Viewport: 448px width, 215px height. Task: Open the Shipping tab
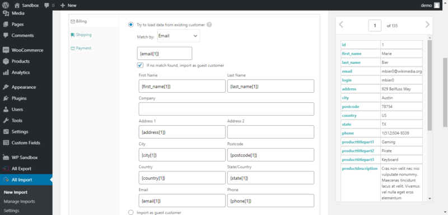(94, 35)
